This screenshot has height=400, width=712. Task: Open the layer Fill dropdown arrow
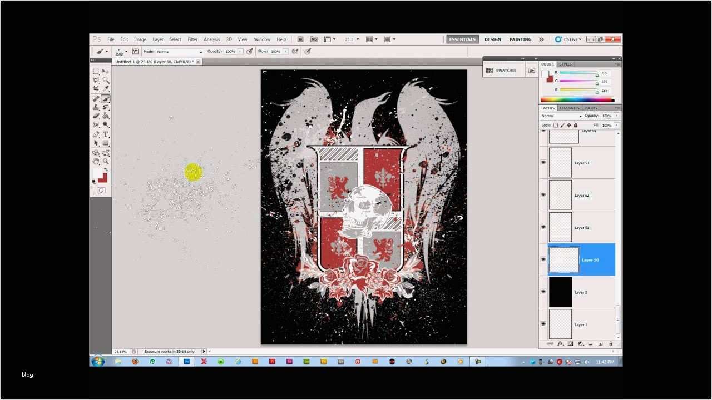616,126
